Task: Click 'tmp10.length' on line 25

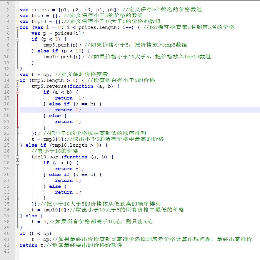Action: (x=69, y=145)
